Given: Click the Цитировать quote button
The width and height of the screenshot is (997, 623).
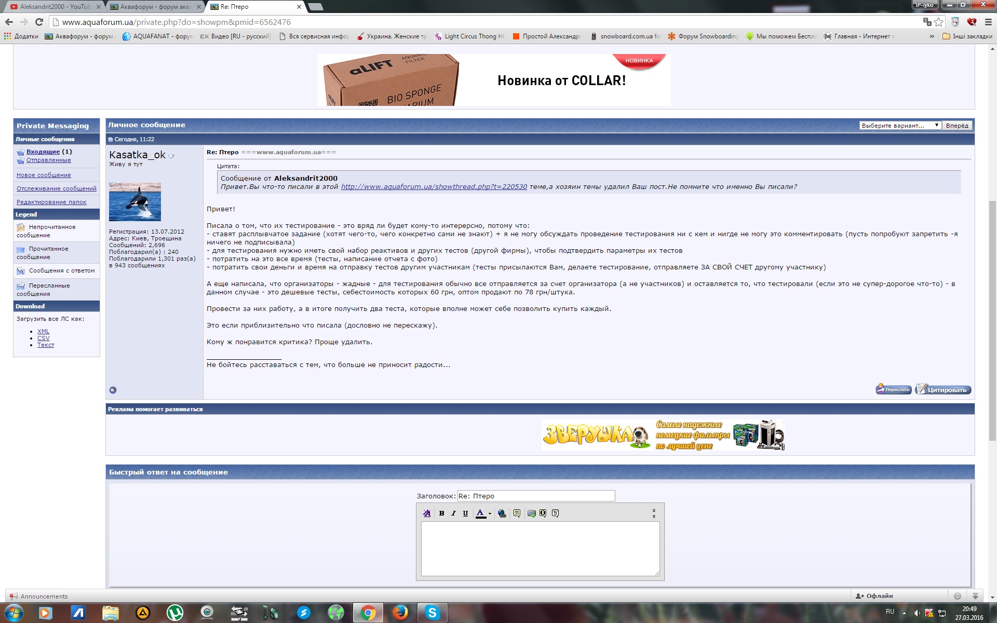Looking at the screenshot, I should point(942,389).
